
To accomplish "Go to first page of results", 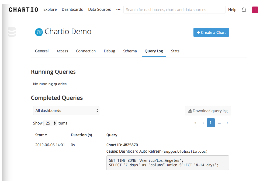I will (195, 123).
